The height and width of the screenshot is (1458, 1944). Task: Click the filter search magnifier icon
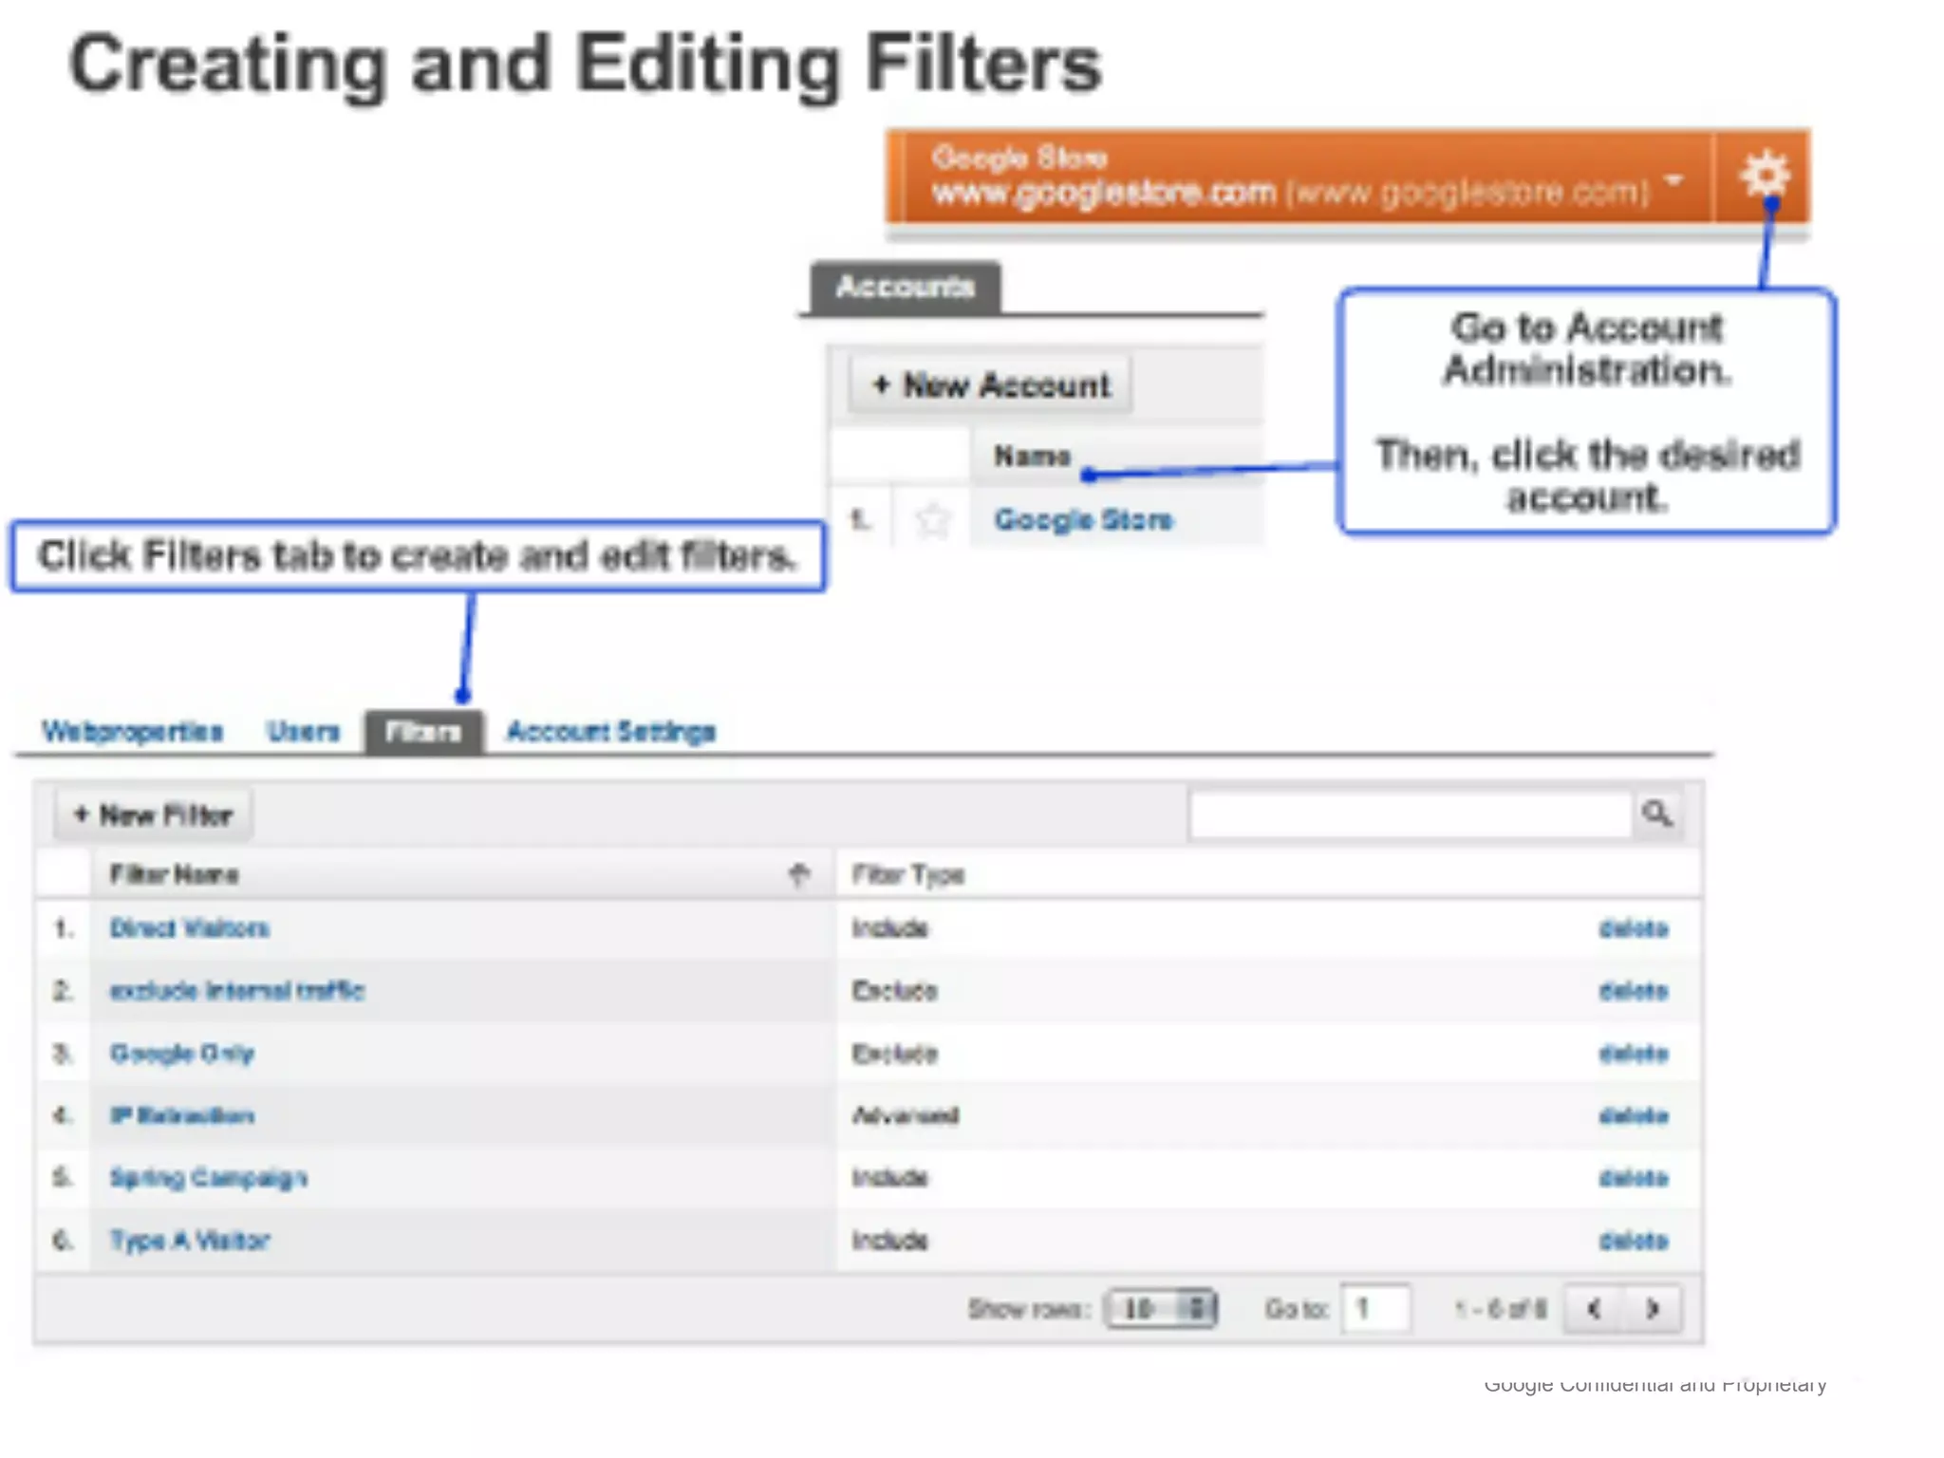click(x=1657, y=814)
